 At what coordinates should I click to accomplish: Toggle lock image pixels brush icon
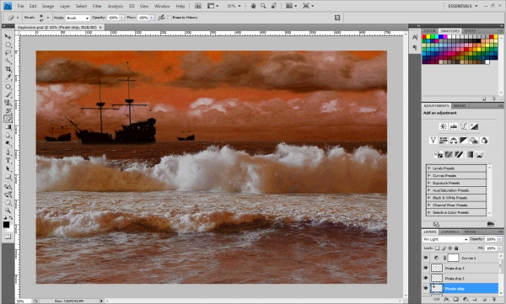pos(444,248)
